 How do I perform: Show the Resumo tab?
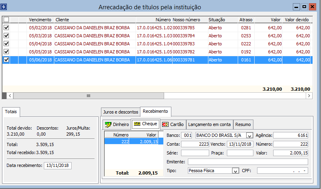(x=243, y=124)
